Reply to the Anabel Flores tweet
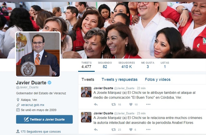Viewport: 206px width, 135px height. coord(96,129)
